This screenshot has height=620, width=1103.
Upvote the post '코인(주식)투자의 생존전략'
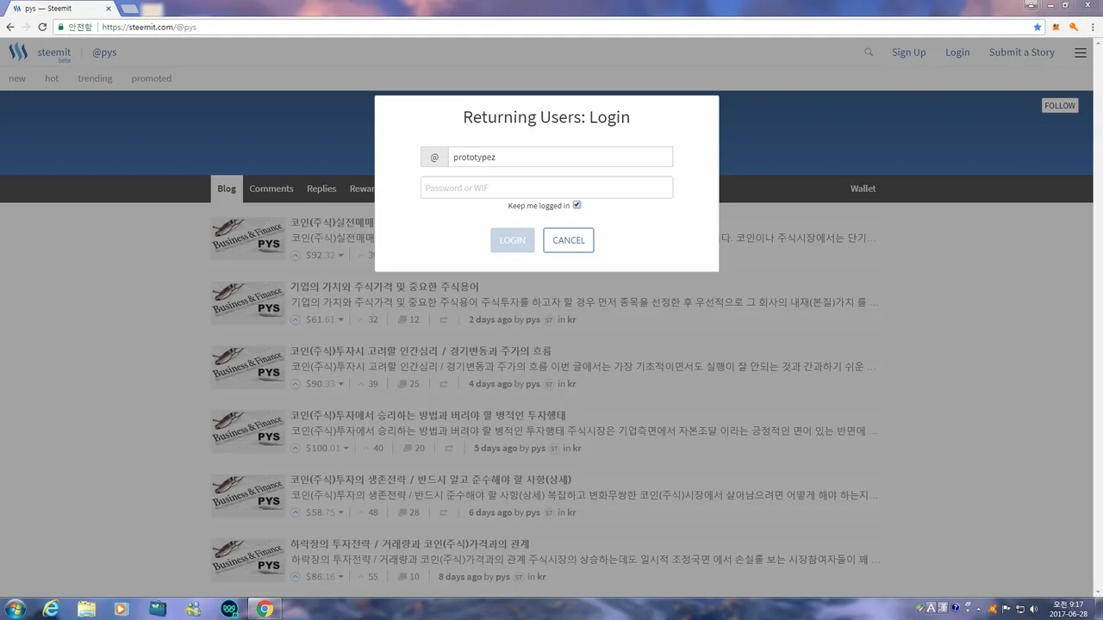coord(296,512)
